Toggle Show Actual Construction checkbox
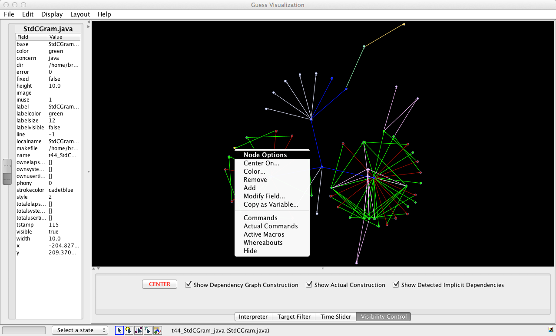 click(x=309, y=285)
